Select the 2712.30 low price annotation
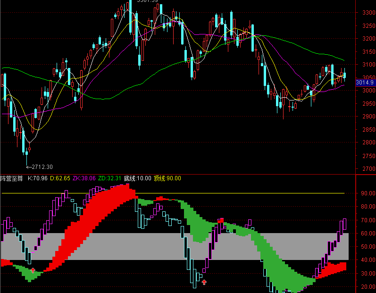 click(40, 167)
